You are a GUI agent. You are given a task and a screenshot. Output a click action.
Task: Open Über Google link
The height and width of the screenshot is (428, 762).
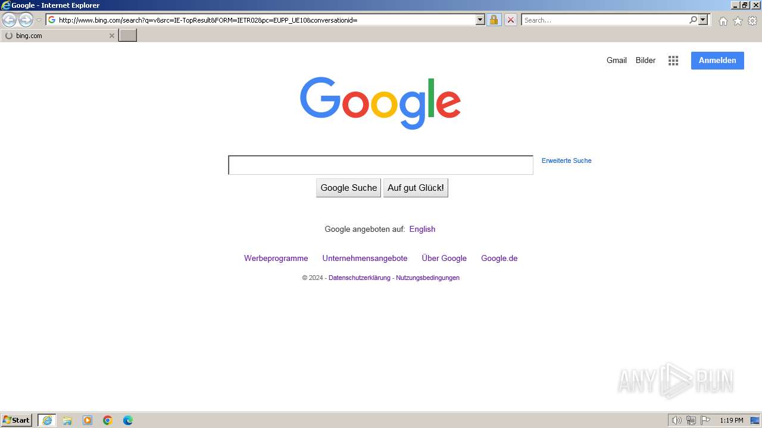point(444,258)
